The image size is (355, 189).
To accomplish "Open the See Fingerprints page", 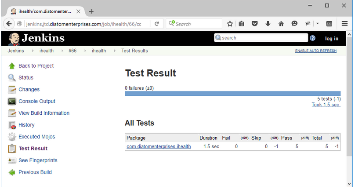I will click(37, 161).
